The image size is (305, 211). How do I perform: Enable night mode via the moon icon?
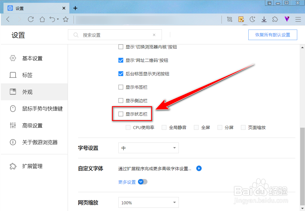coord(252,19)
